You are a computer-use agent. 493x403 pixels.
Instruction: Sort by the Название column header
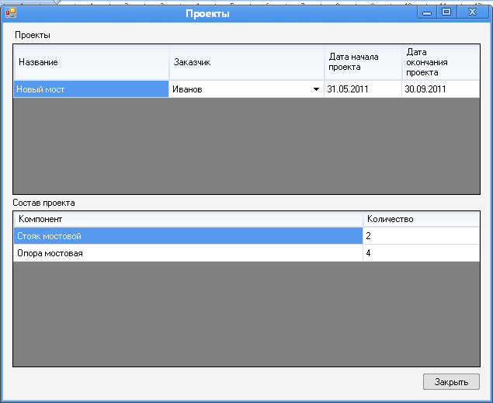point(91,62)
